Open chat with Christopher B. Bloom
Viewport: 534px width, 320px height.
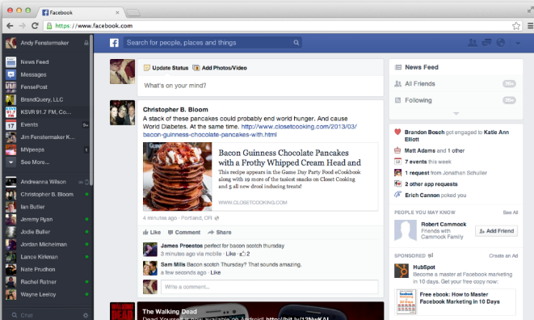tap(47, 194)
